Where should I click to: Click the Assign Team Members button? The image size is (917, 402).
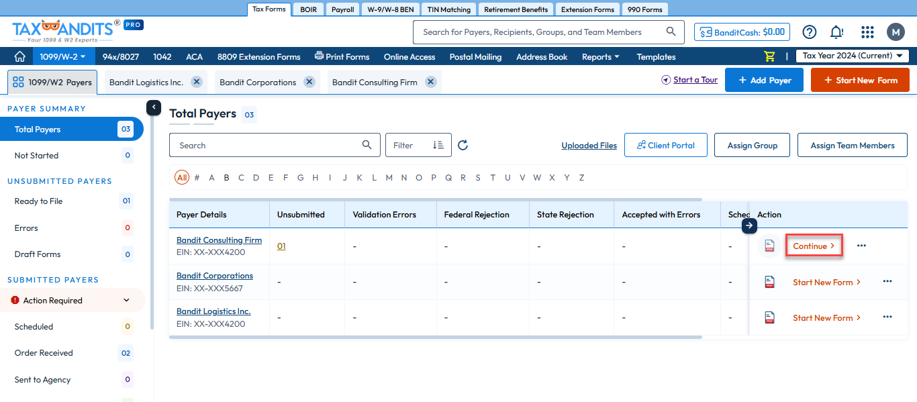[x=853, y=145]
